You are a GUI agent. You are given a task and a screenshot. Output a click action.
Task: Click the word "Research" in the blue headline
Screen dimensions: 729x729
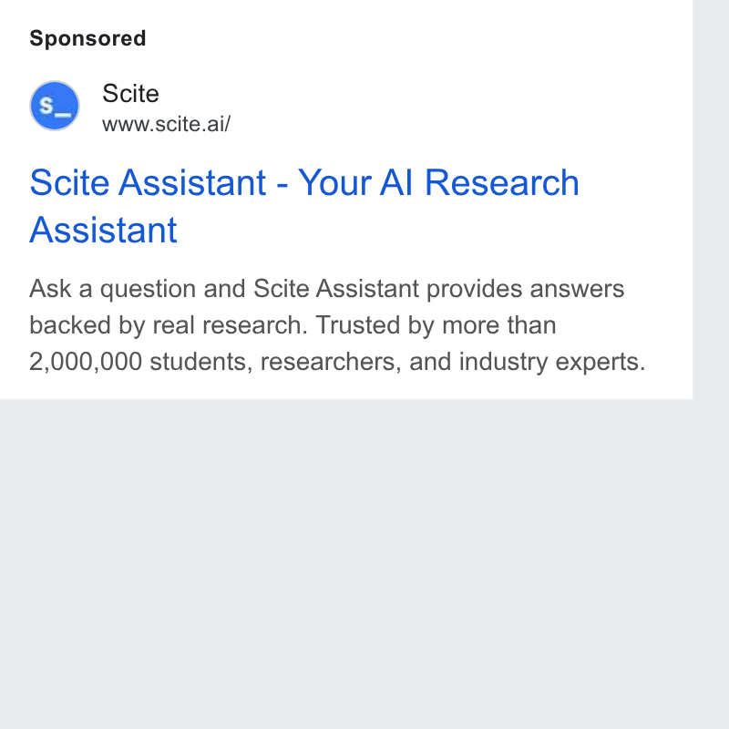(x=502, y=183)
